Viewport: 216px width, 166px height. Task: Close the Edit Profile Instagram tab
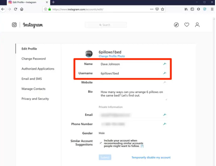click(47, 2)
